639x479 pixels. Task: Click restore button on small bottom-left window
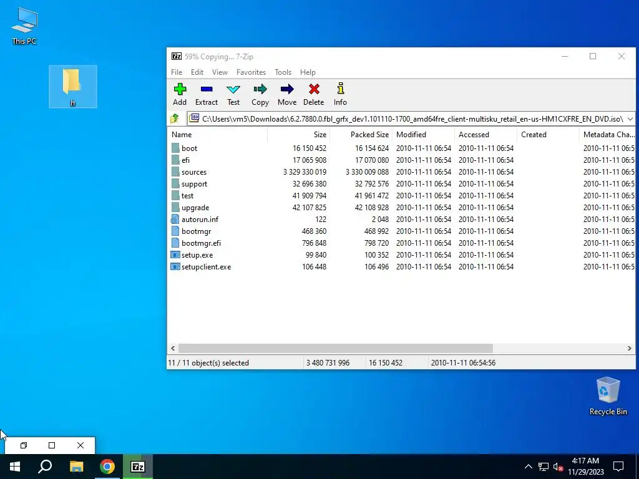(24, 445)
